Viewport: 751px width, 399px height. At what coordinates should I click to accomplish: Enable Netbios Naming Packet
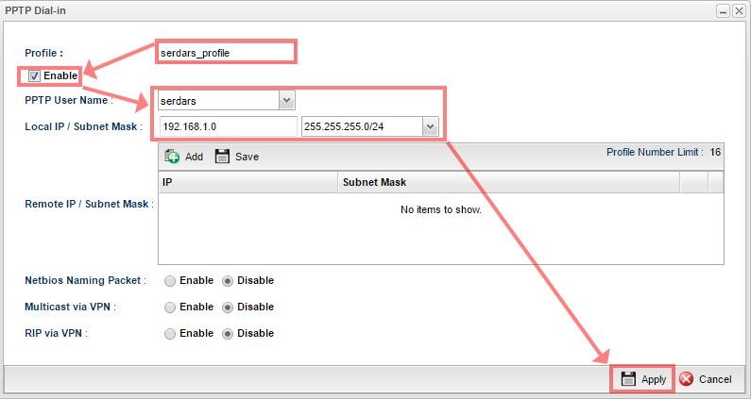pos(170,281)
